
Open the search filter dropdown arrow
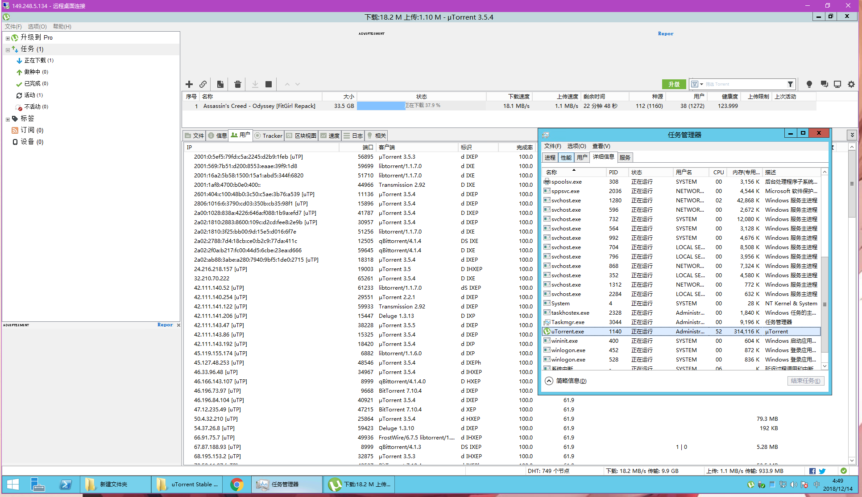[x=701, y=84]
